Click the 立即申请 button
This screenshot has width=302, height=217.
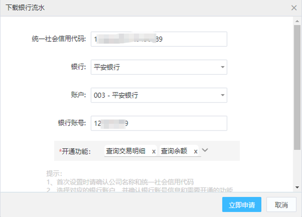pyautogui.click(x=242, y=204)
